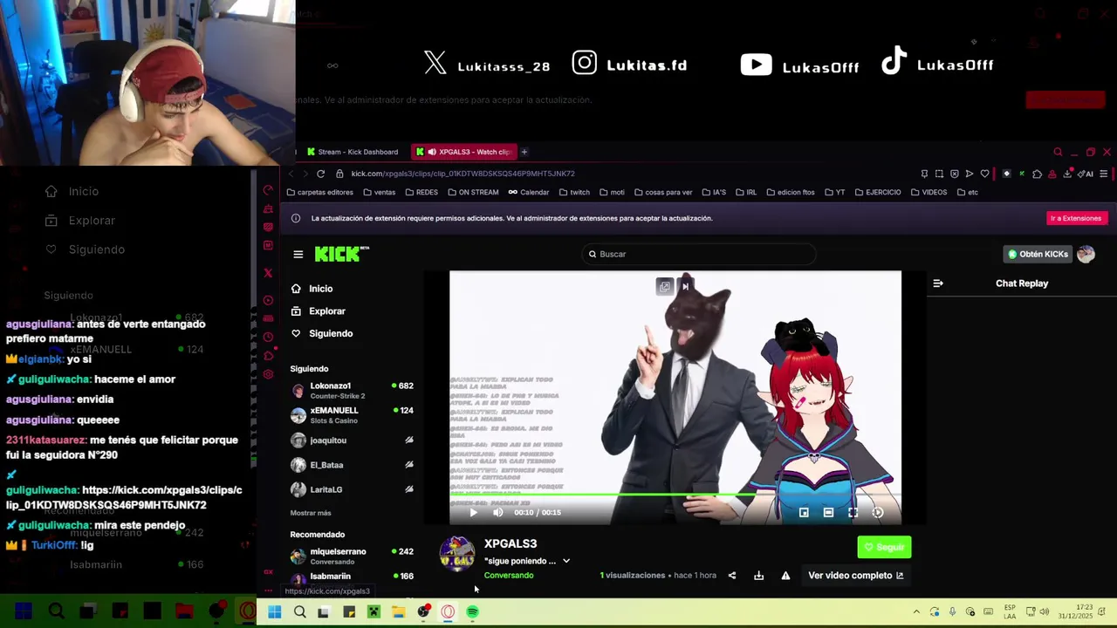The height and width of the screenshot is (628, 1117).
Task: Open user profile avatar menu
Action: coord(1086,254)
